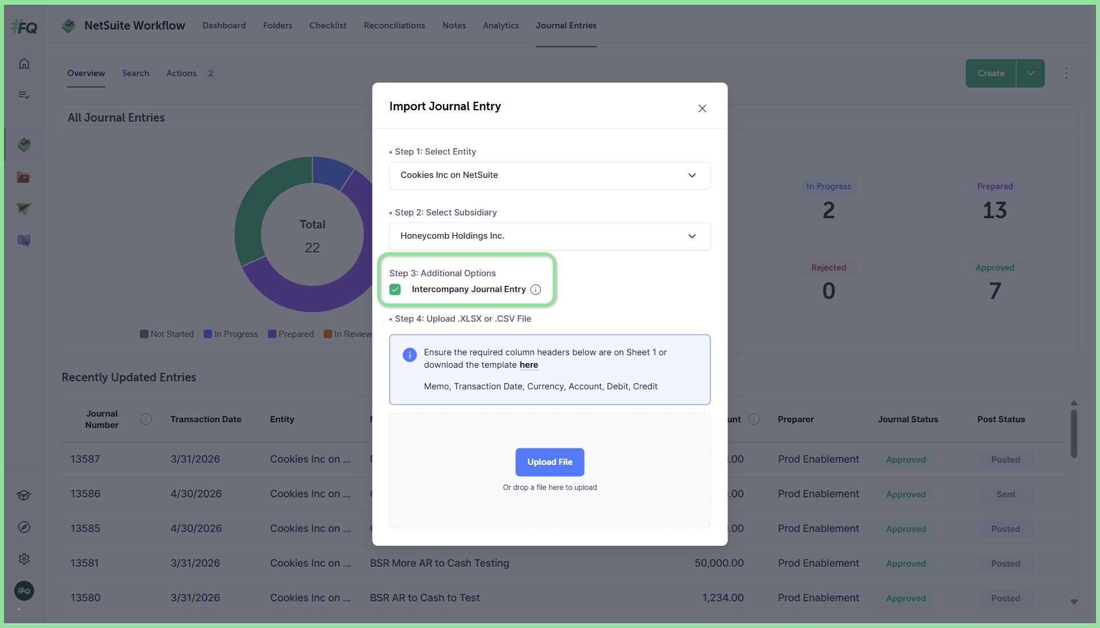Click the Journal Status column header

(x=908, y=419)
